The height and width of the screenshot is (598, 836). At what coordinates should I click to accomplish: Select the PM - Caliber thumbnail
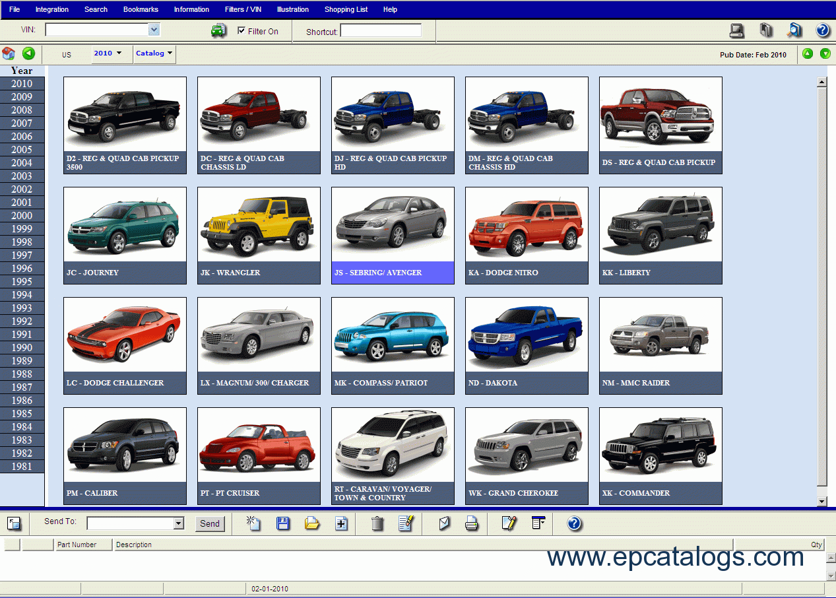click(125, 456)
